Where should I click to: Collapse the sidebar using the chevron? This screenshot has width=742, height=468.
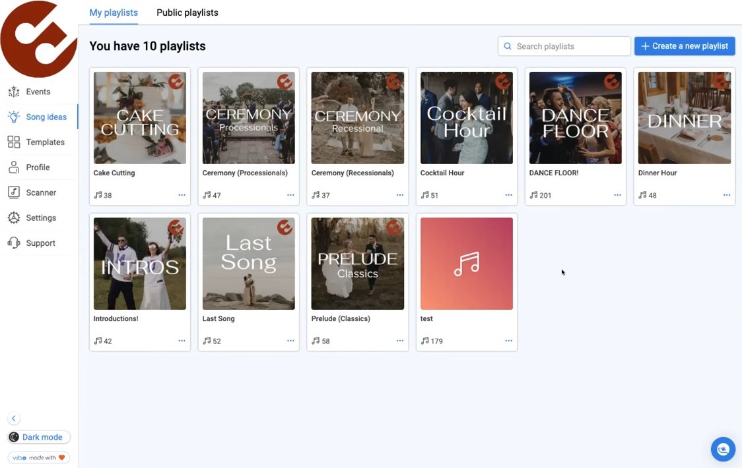pyautogui.click(x=13, y=418)
